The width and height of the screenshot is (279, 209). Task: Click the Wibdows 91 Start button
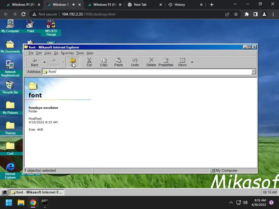click(x=4, y=192)
